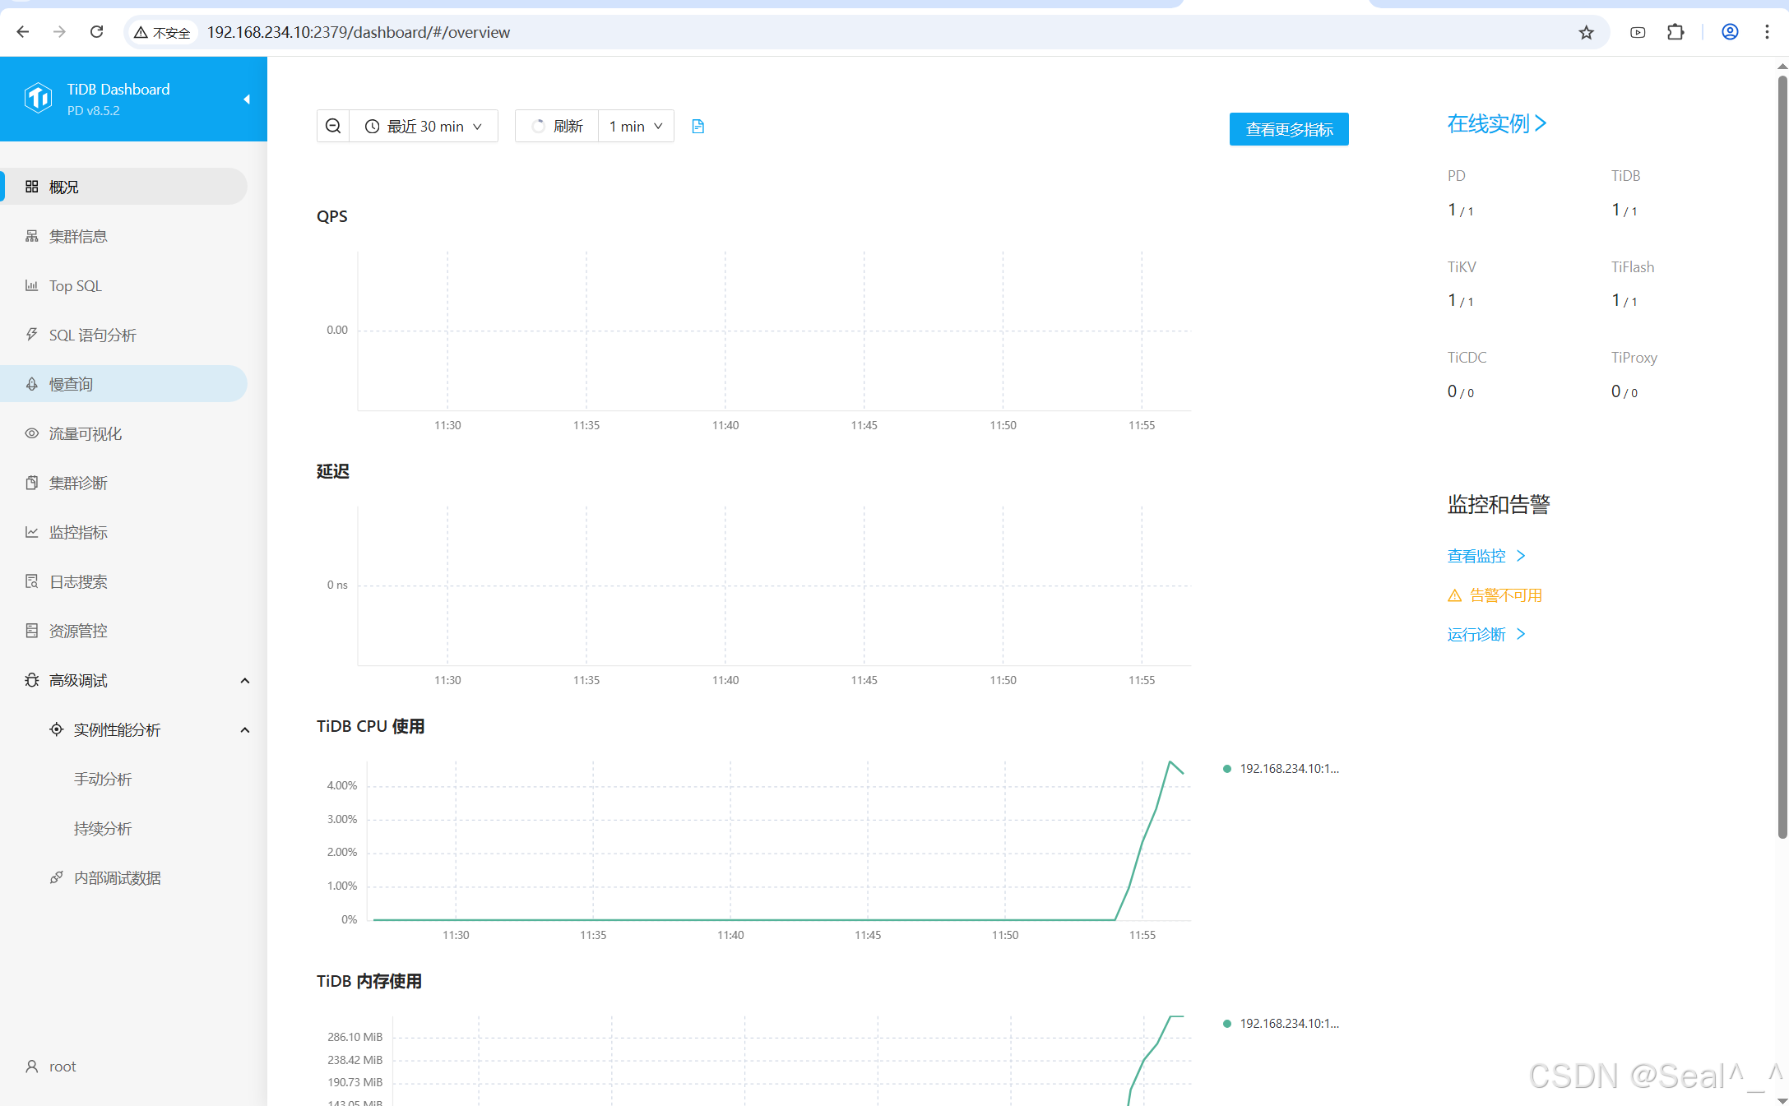Screen dimensions: 1789x1106
Task: Click the root user entry
Action: pos(51,1067)
